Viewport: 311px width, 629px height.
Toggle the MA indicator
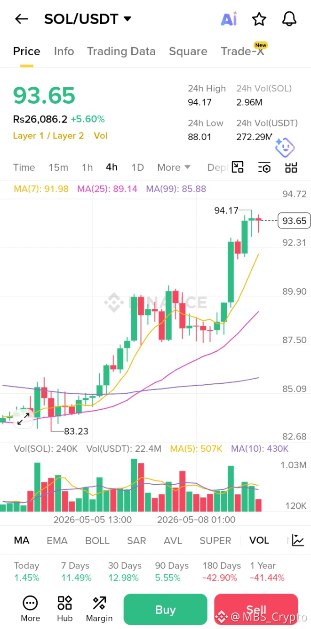click(22, 540)
